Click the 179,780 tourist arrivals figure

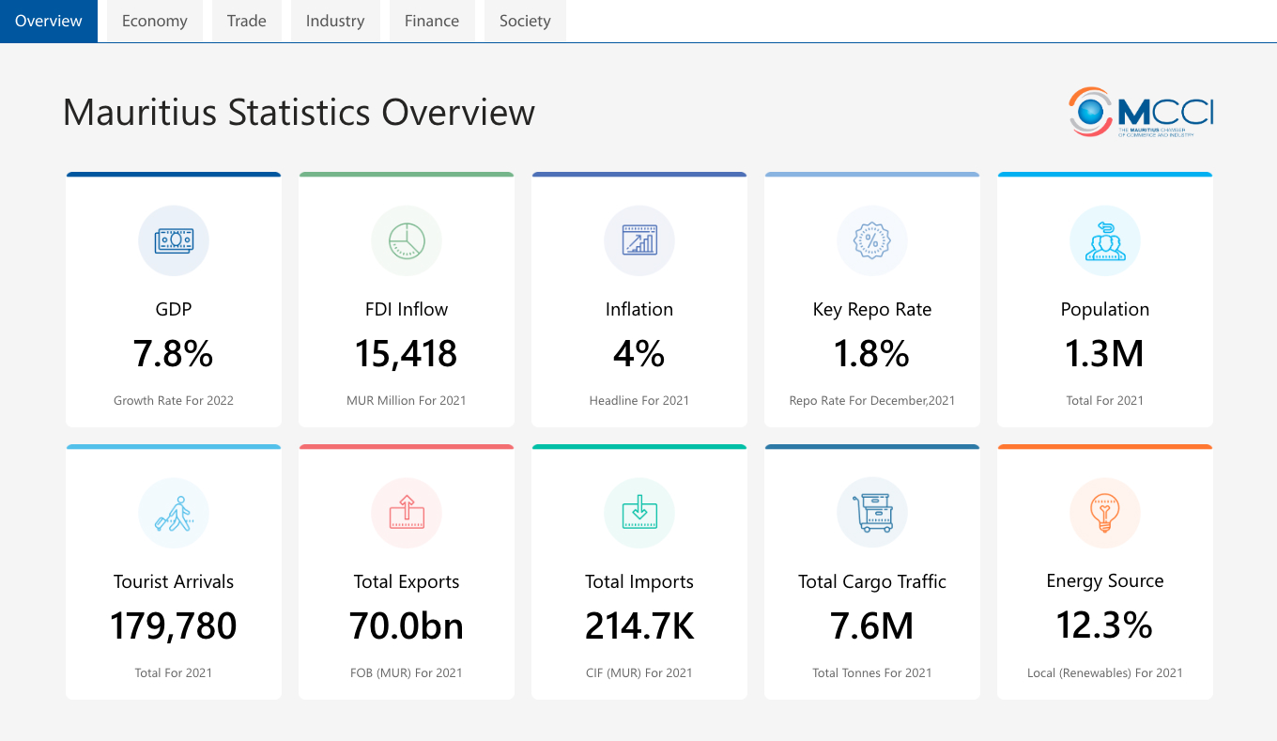point(174,626)
